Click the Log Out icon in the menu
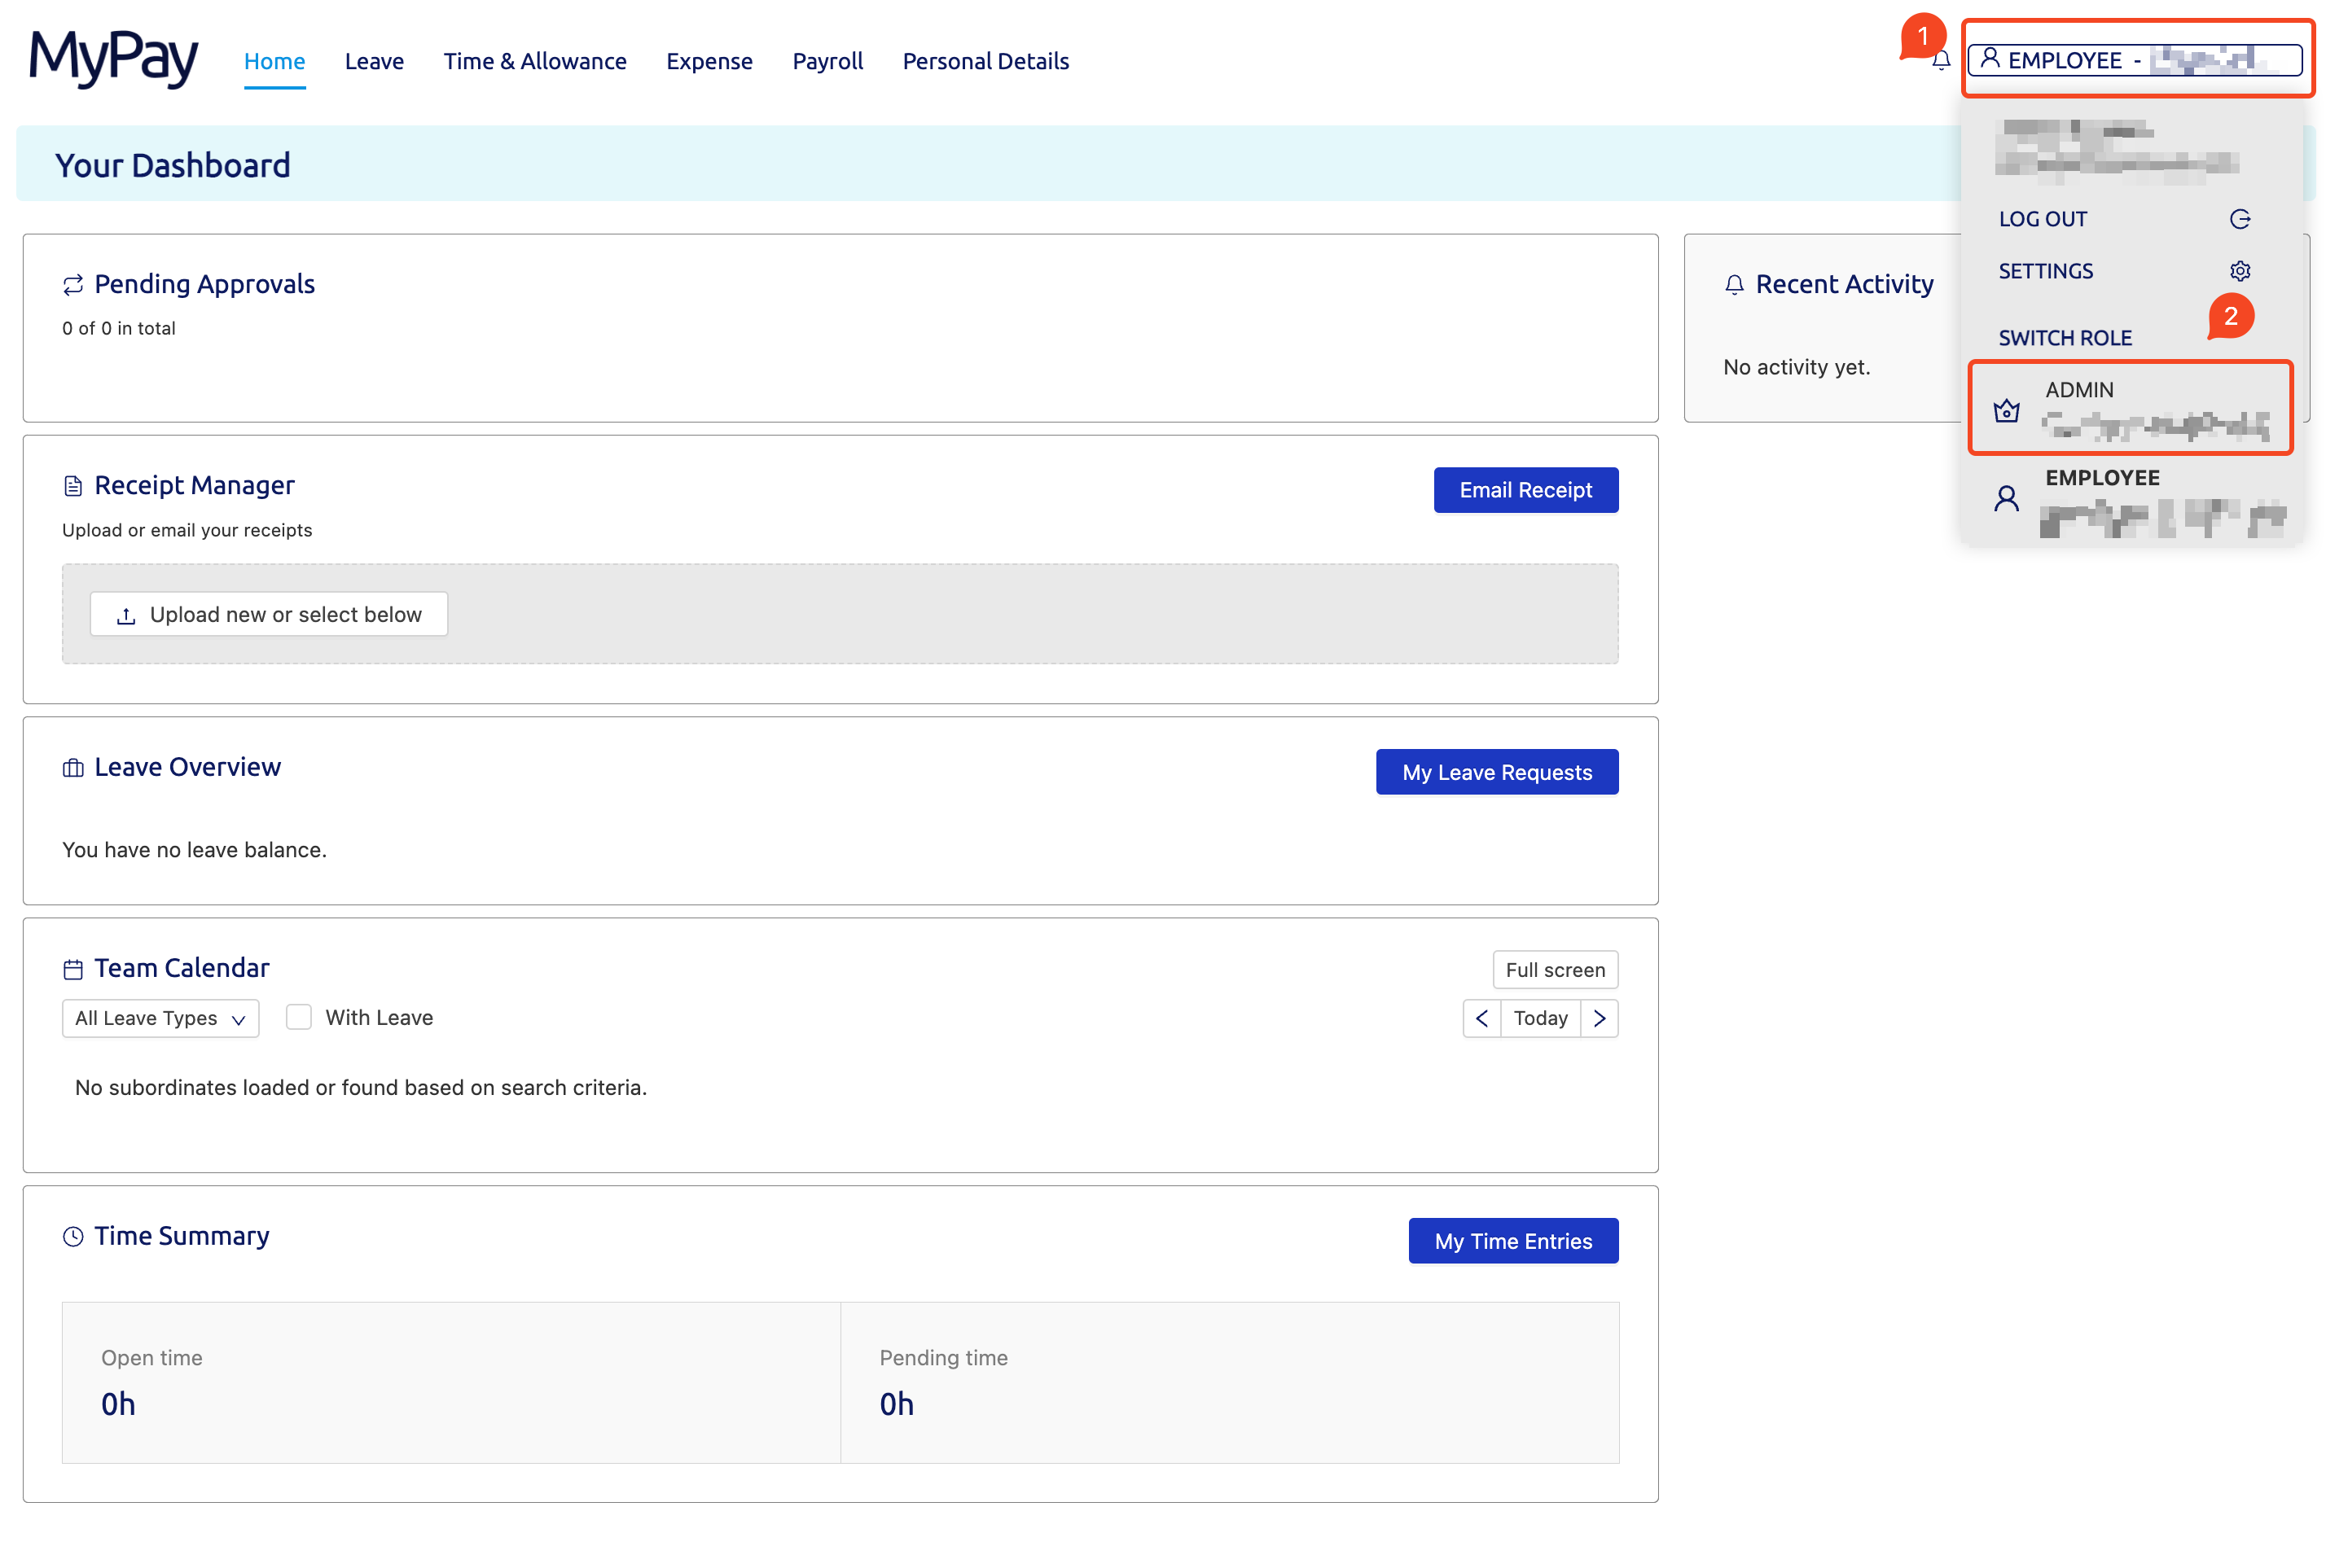Screen dimensions: 2326x1568 click(x=2241, y=219)
